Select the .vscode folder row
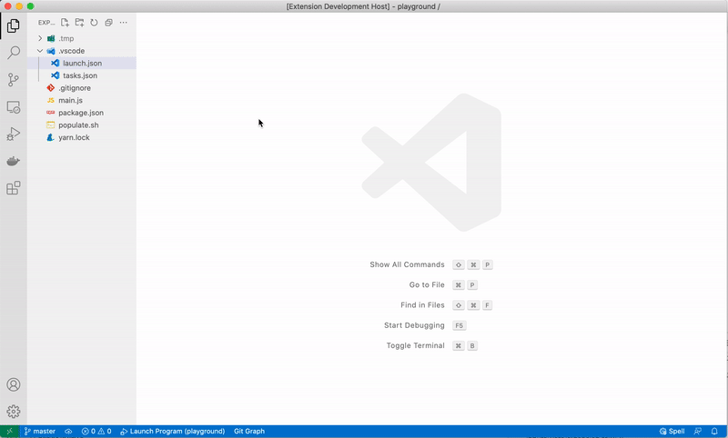Image resolution: width=728 pixels, height=438 pixels. pos(82,51)
